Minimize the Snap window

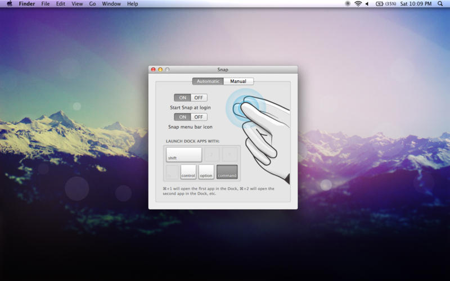160,70
